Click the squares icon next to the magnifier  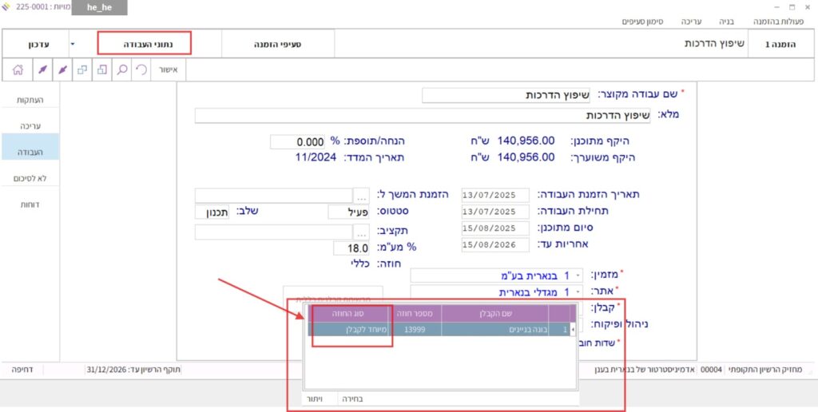(x=102, y=70)
